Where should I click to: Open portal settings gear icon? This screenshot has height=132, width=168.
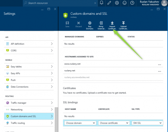coord(117,3)
